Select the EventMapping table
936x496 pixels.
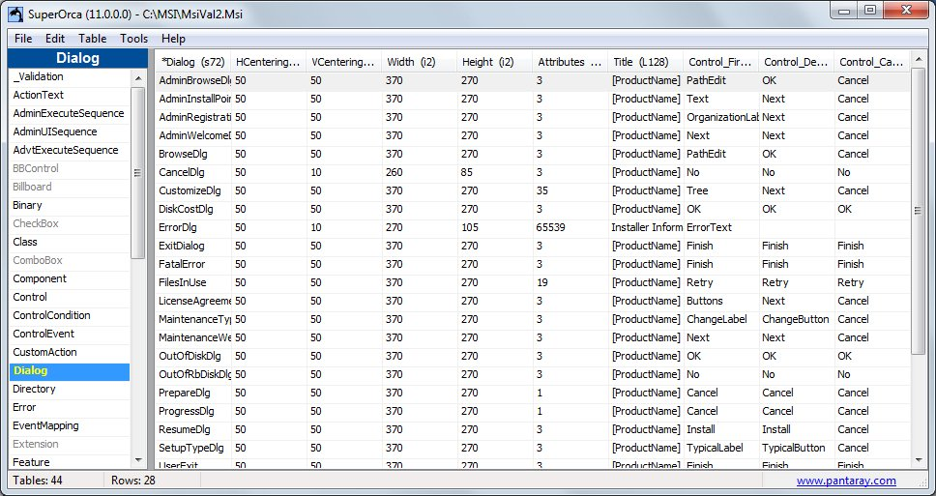click(70, 426)
